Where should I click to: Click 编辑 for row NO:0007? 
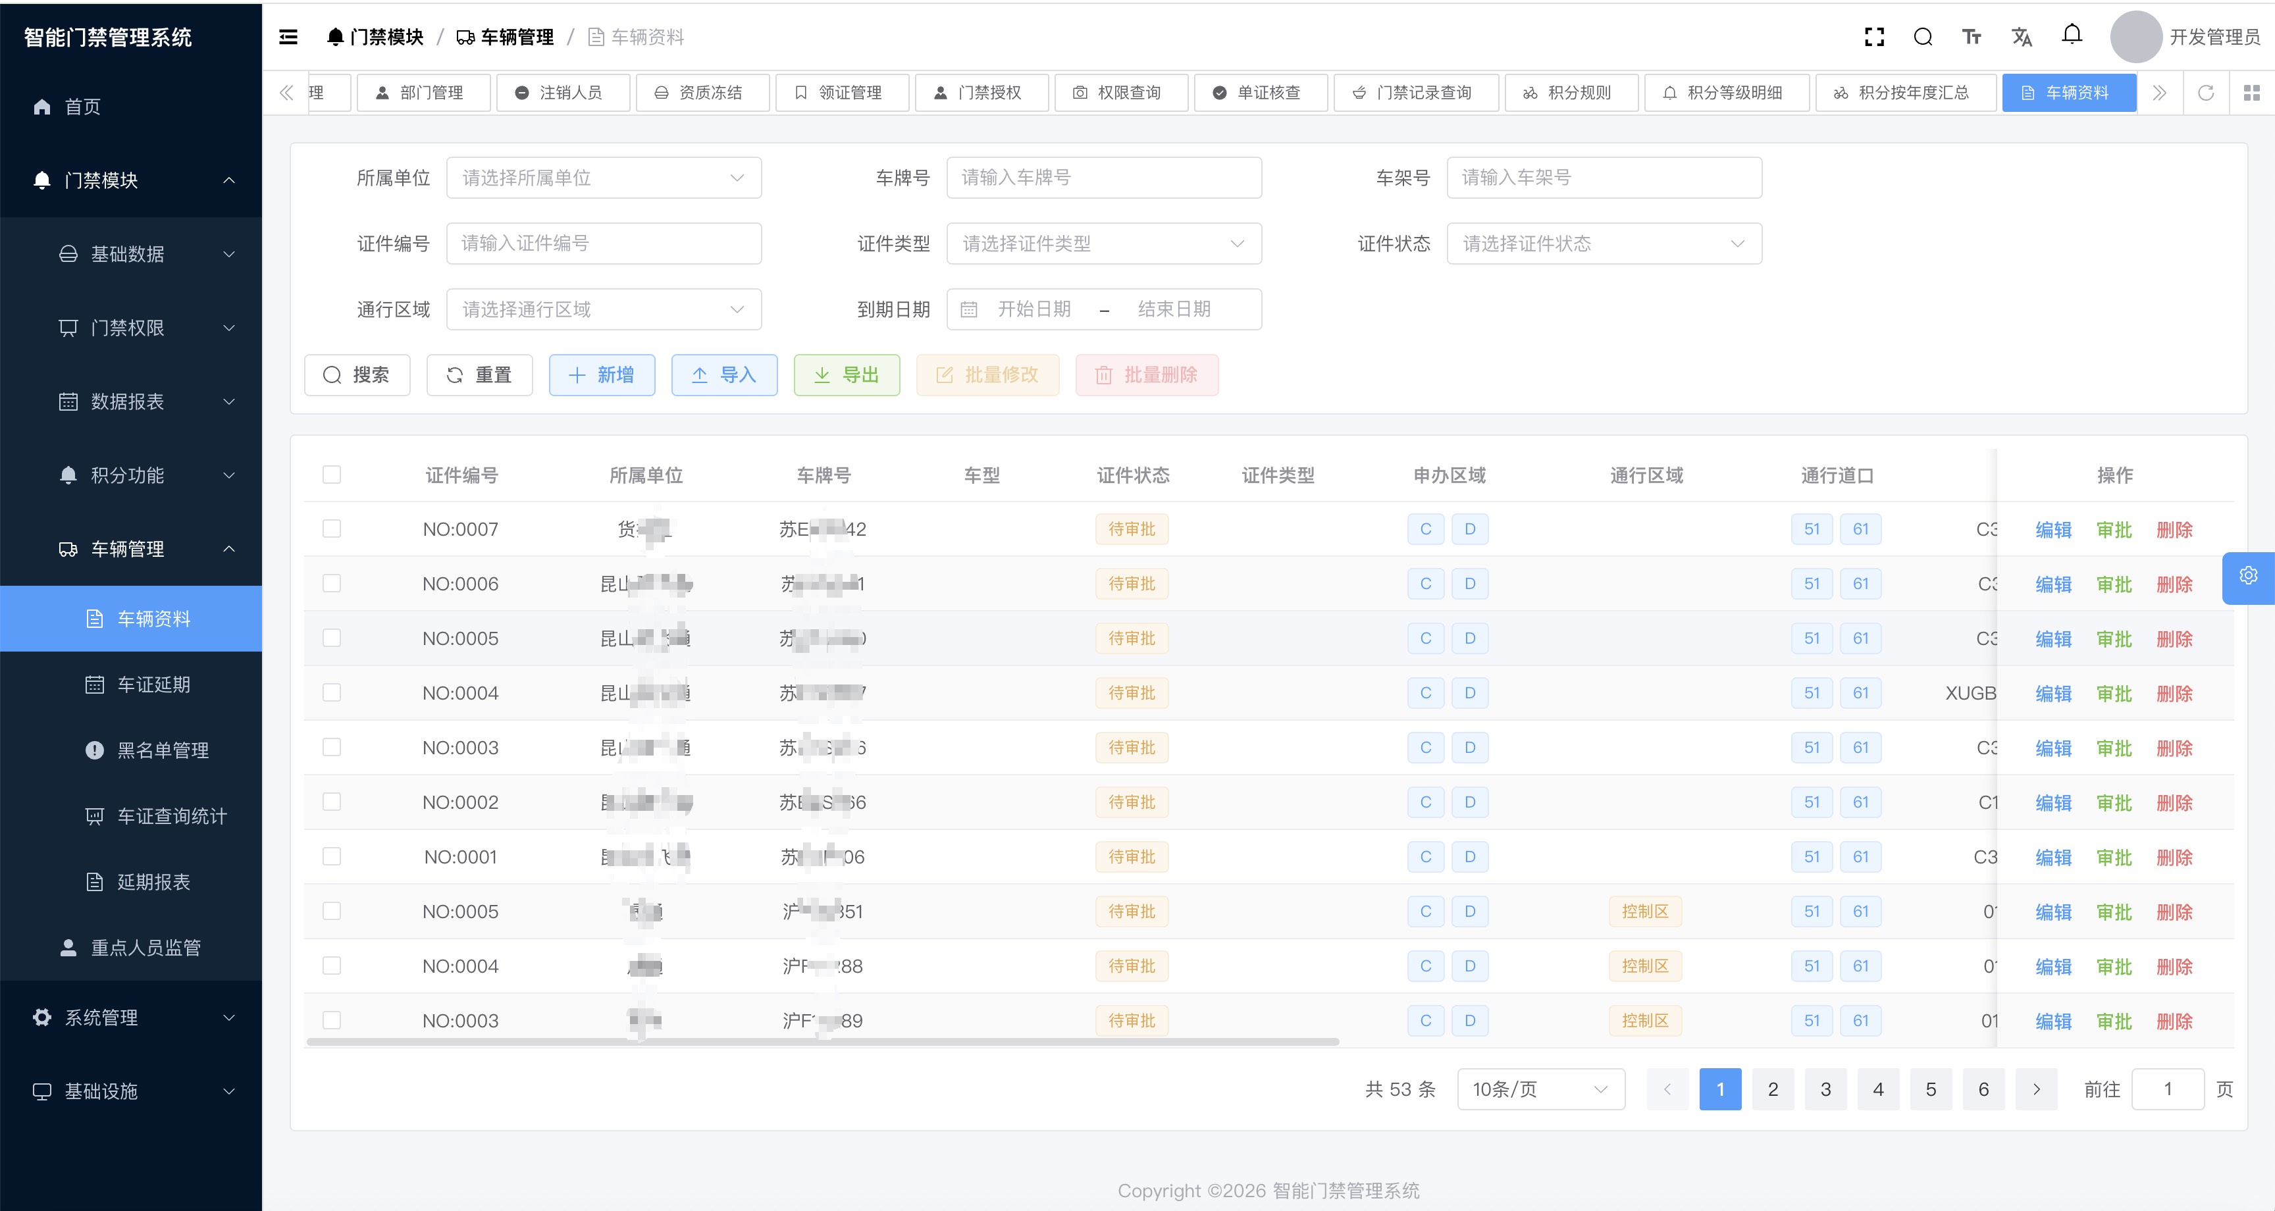[x=2053, y=530]
